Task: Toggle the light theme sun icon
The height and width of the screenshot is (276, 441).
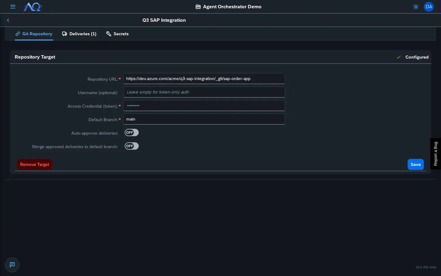Action: click(x=416, y=7)
